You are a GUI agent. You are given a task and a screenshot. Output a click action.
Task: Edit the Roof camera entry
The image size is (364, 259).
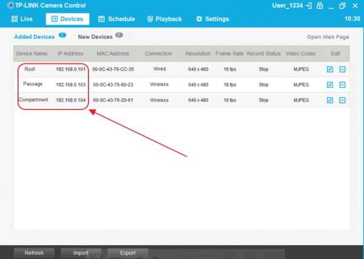pyautogui.click(x=330, y=69)
